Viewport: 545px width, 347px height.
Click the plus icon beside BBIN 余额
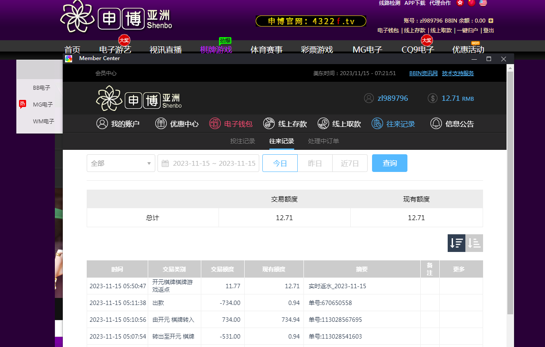(491, 21)
